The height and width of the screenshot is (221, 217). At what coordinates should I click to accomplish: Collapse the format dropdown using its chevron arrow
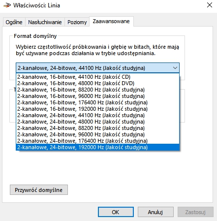[x=175, y=68]
